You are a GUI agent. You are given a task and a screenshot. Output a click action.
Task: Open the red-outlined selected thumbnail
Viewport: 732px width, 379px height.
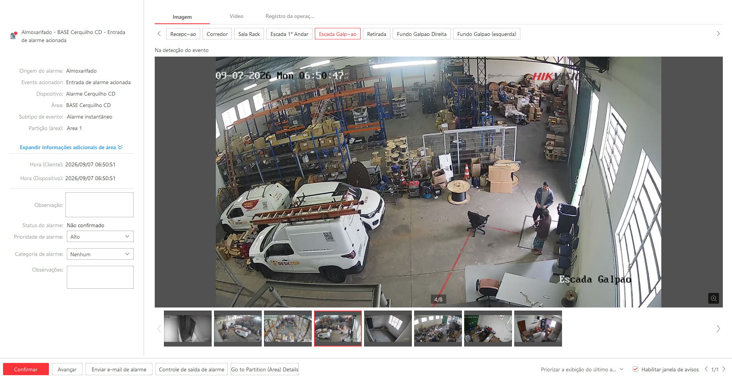coord(338,329)
